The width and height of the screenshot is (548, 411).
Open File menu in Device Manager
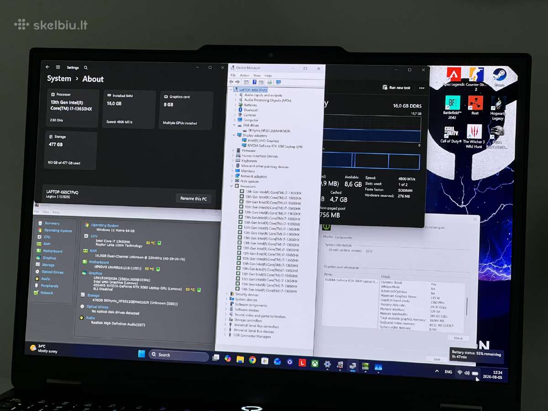(233, 75)
